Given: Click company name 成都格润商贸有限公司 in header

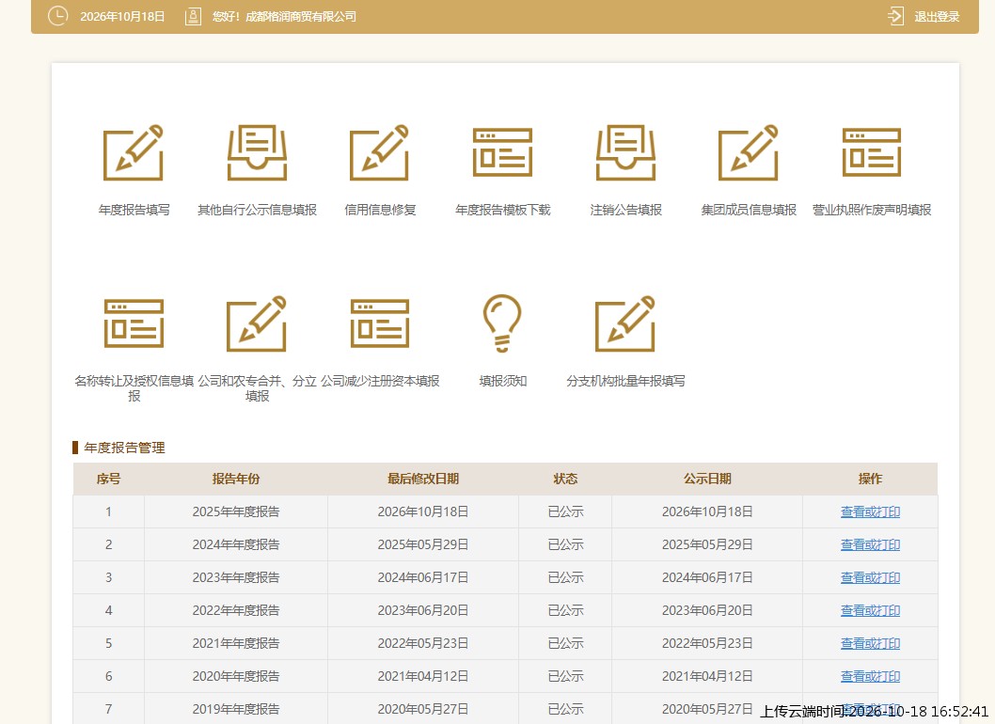Looking at the screenshot, I should (x=301, y=17).
